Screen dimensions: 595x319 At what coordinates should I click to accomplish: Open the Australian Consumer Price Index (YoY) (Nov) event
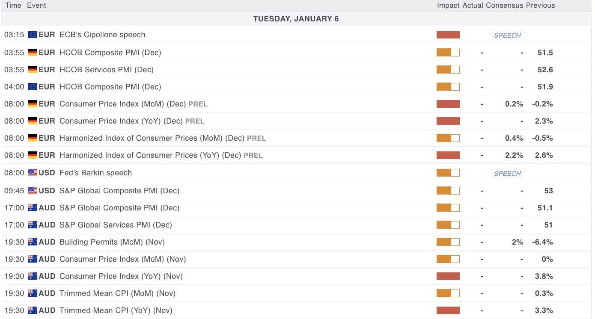121,276
